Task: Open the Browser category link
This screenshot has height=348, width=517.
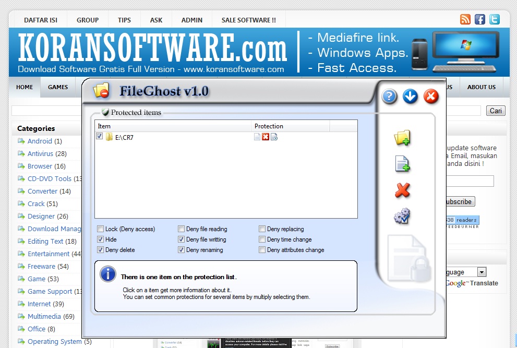Action: click(x=40, y=166)
